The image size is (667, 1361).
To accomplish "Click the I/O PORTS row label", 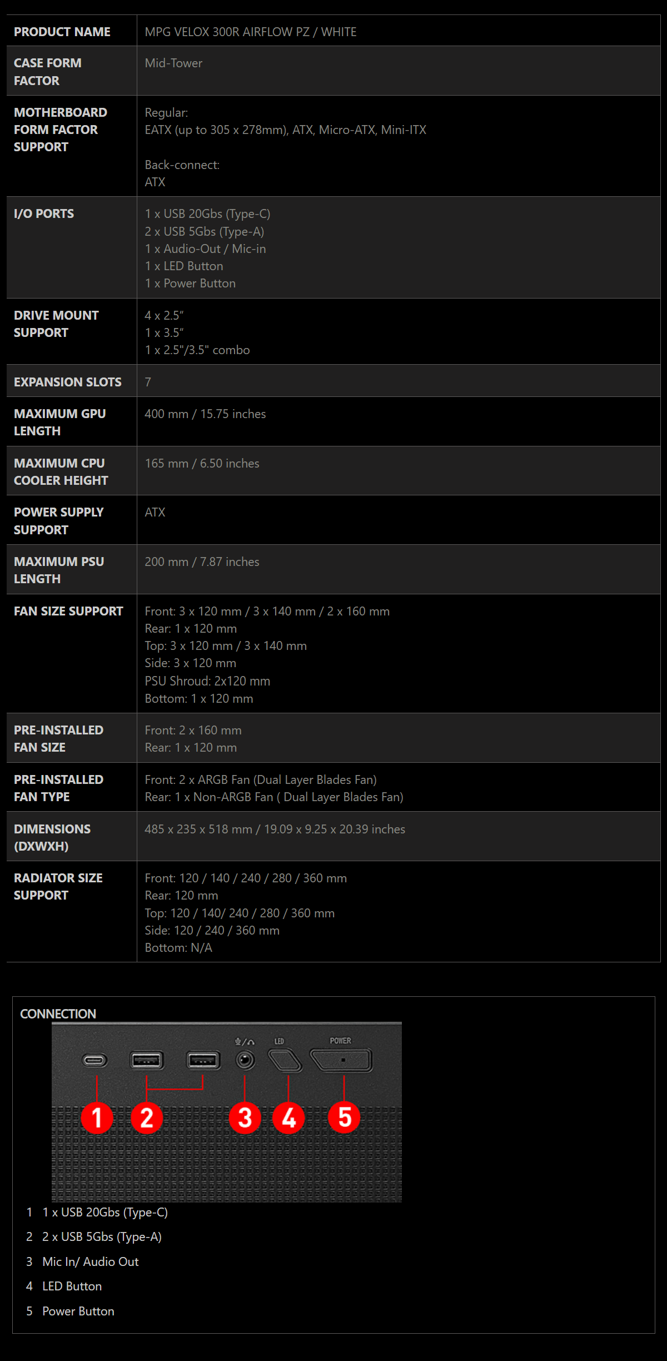I will (44, 213).
